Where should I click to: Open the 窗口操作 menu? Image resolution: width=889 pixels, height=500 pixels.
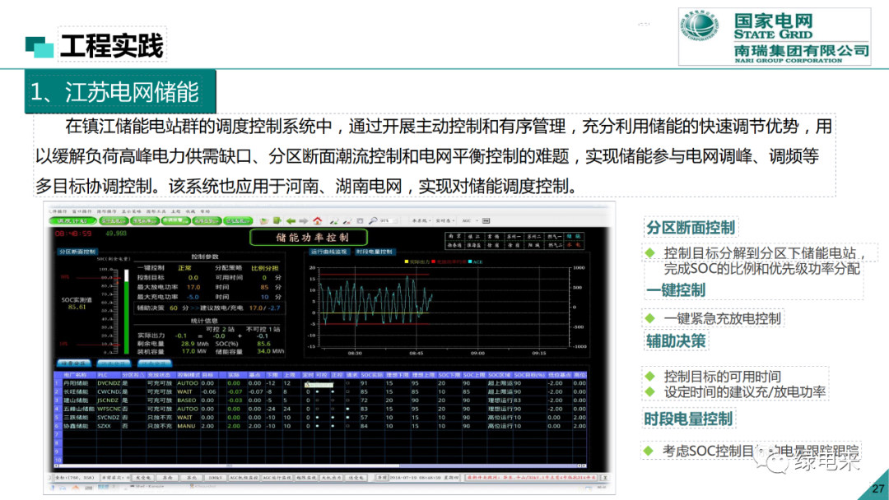point(82,211)
